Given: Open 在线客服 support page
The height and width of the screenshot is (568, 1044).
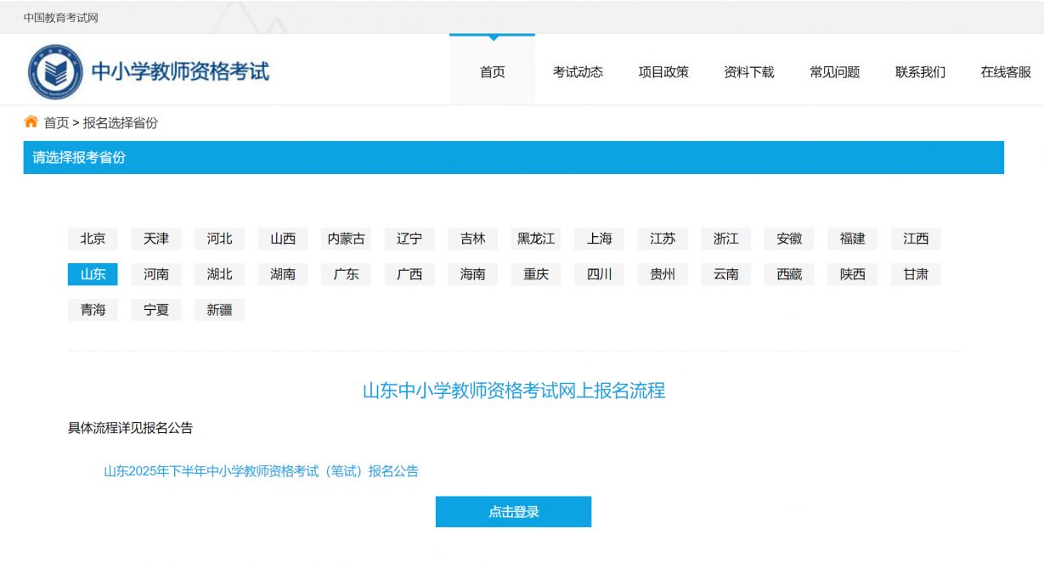Looking at the screenshot, I should [x=1006, y=72].
